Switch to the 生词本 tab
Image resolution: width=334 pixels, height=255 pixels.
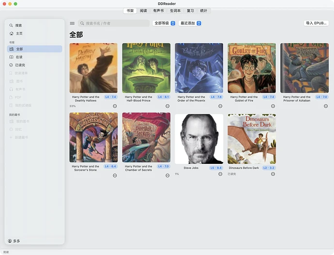click(x=175, y=11)
